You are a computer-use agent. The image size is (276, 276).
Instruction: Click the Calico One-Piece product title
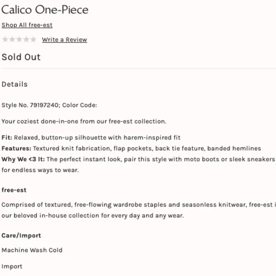pyautogui.click(x=45, y=10)
